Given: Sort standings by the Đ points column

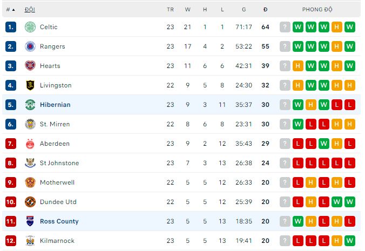Looking at the screenshot, I should click(265, 9).
